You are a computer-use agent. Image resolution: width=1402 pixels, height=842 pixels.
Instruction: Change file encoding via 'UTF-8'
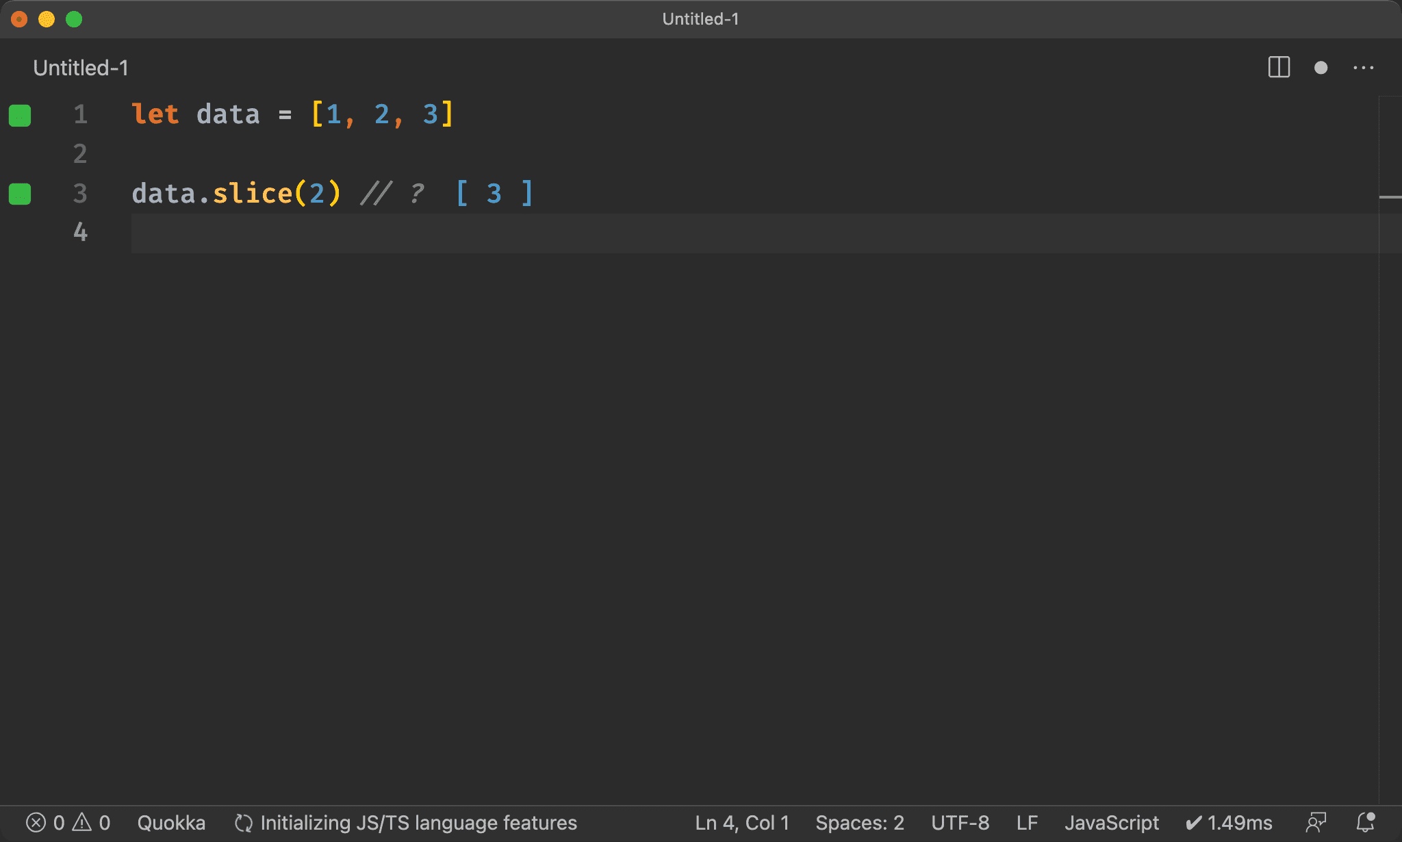(960, 822)
